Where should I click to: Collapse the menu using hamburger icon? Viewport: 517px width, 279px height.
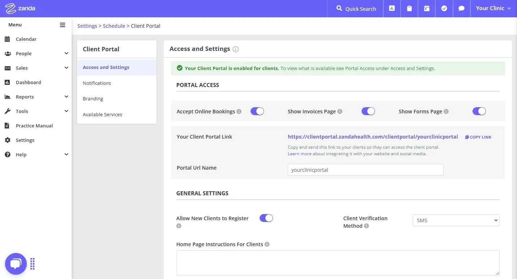(x=63, y=25)
